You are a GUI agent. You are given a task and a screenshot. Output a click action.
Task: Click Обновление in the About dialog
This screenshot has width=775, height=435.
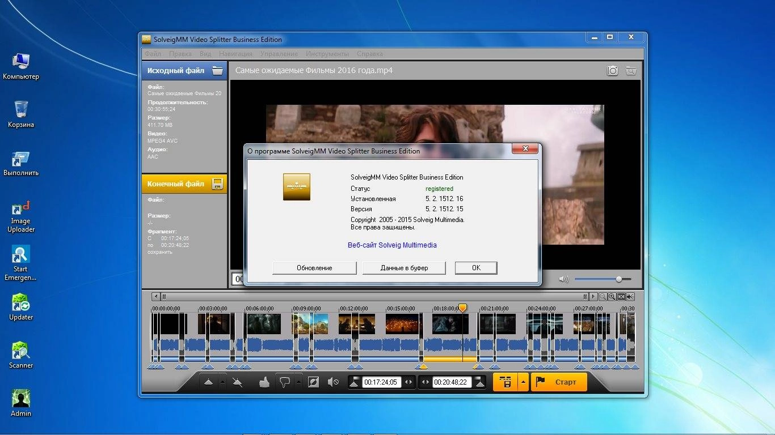click(x=314, y=268)
